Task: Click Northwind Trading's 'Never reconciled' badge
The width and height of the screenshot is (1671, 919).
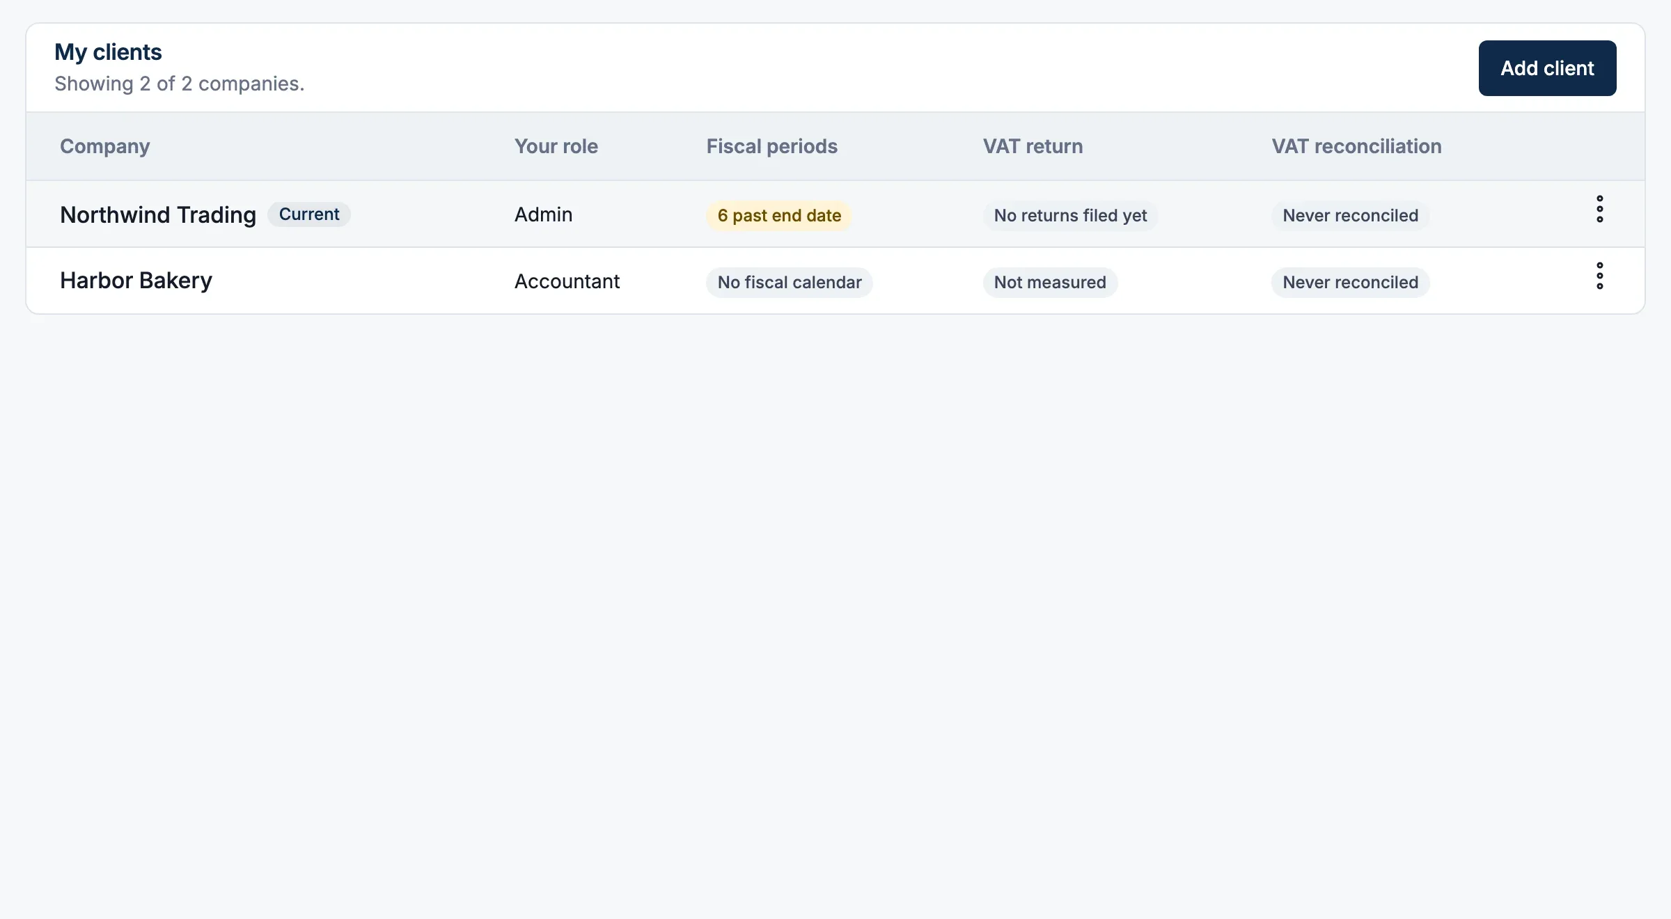Action: tap(1350, 216)
